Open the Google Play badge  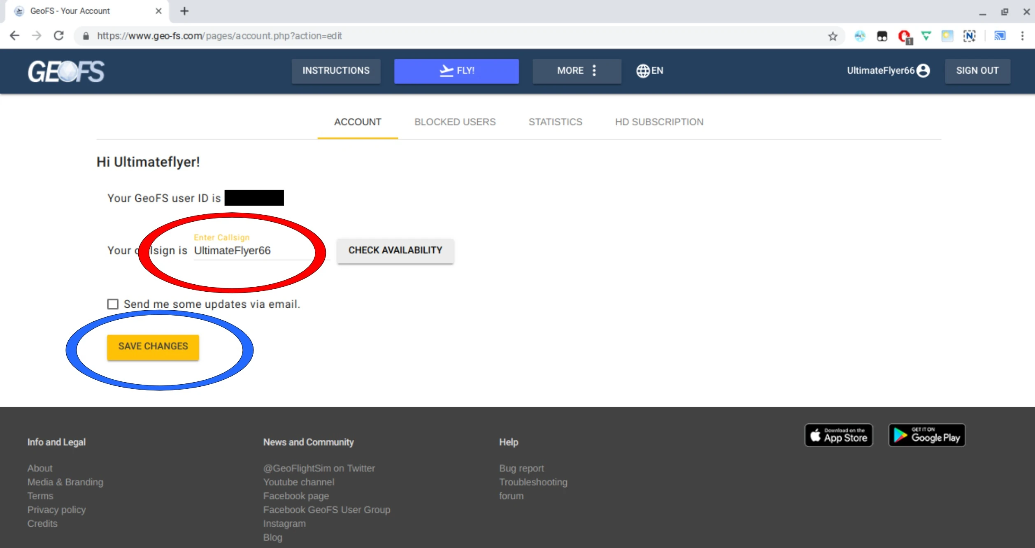click(926, 435)
